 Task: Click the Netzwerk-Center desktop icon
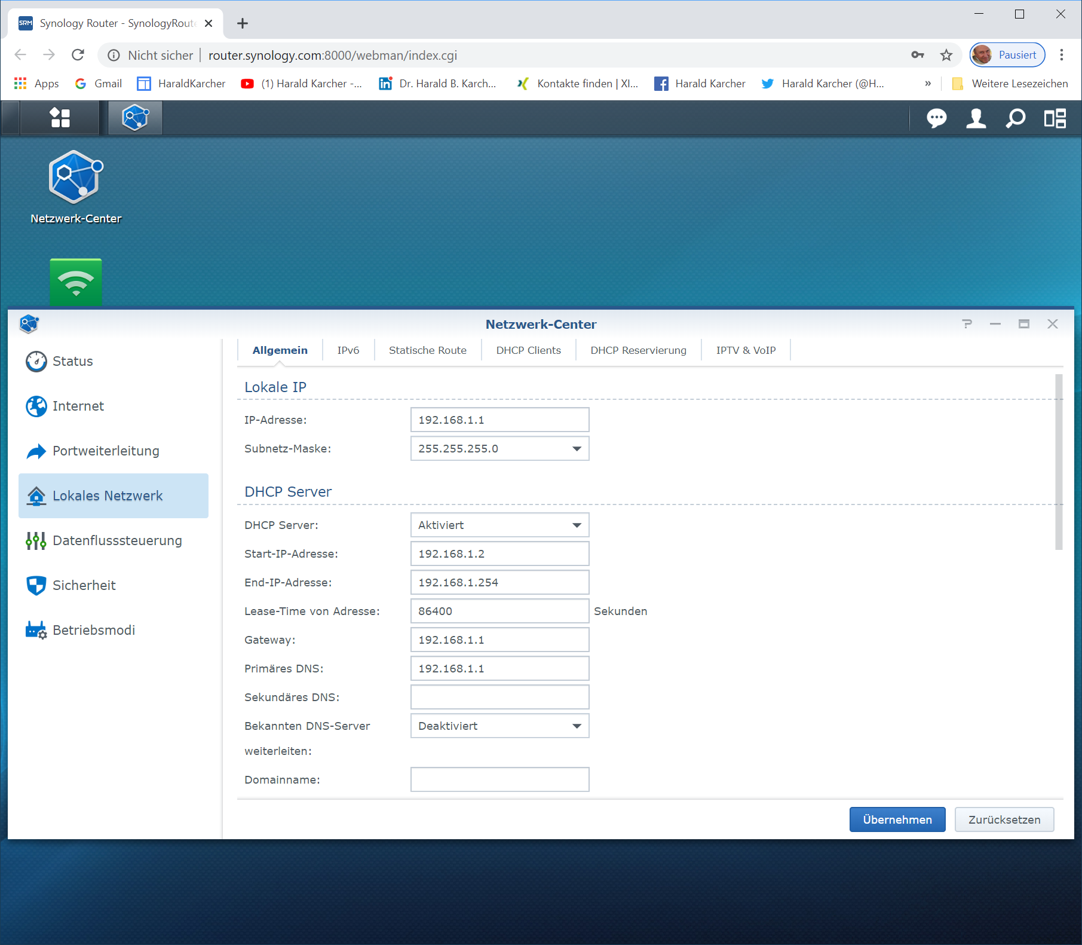coord(76,178)
